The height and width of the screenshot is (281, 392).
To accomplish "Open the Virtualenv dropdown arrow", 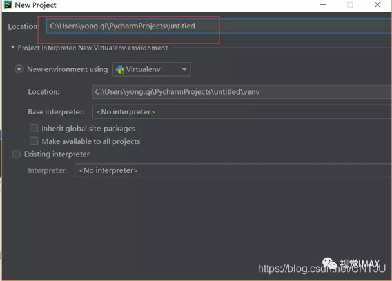I will [x=184, y=69].
